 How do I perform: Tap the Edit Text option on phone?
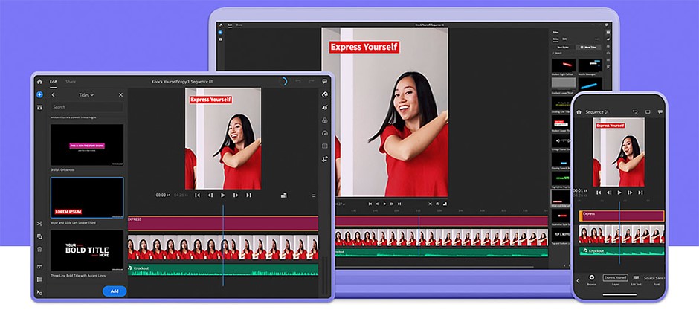point(636,280)
